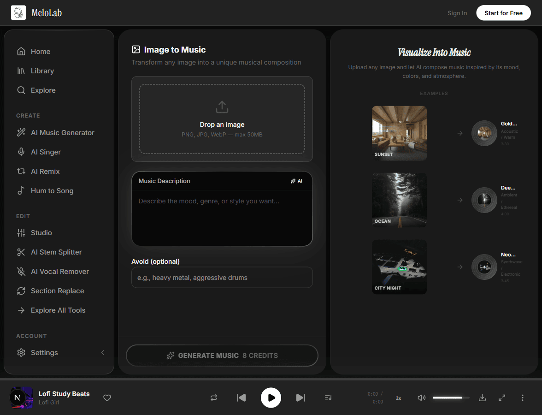Select the OCEAN example image
This screenshot has height=415, width=542.
coord(399,200)
